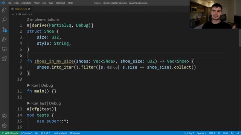The height and width of the screenshot is (135, 241).
Task: Click the src breadcrumb segment
Action: pos(13,14)
